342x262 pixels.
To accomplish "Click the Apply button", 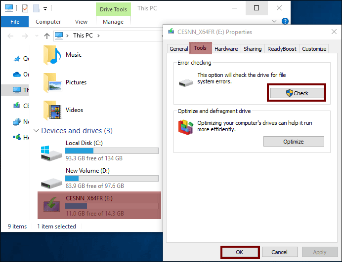I will pyautogui.click(x=320, y=252).
